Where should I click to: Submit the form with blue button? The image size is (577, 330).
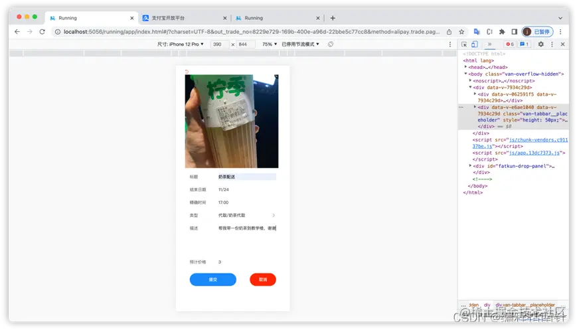213,280
